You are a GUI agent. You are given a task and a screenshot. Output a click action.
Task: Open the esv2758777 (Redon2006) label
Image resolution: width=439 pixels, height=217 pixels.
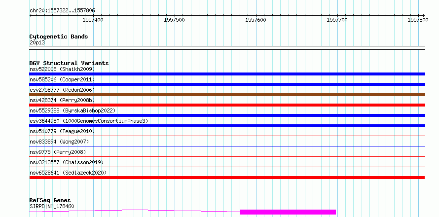coord(62,90)
